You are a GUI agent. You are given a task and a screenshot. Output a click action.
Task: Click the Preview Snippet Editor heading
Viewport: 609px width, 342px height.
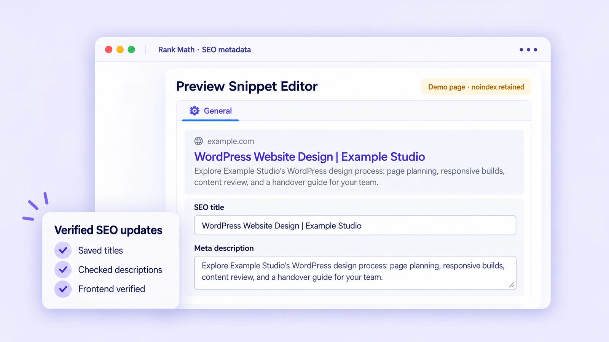[247, 87]
